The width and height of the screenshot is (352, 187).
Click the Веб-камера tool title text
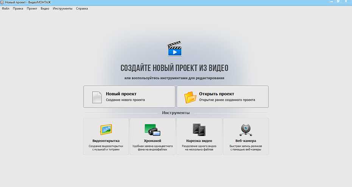pos(246,141)
